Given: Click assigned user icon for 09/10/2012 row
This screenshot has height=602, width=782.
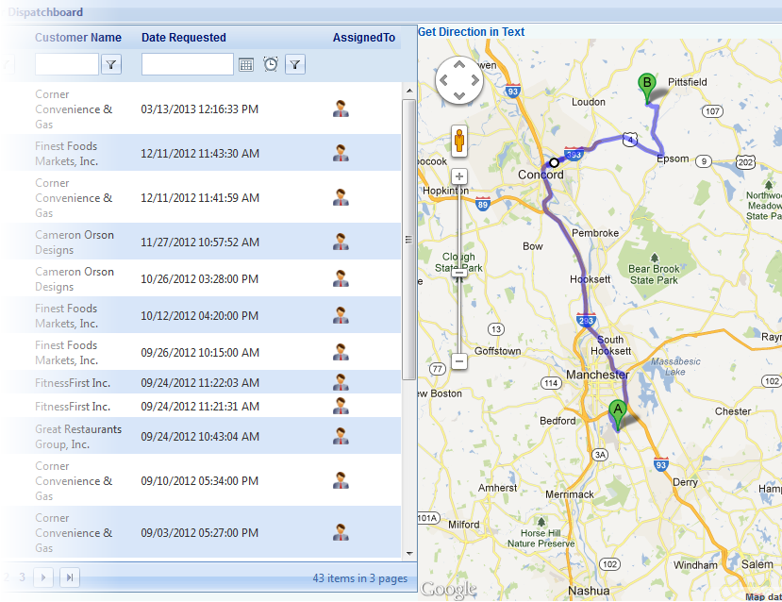Looking at the screenshot, I should coord(341,480).
